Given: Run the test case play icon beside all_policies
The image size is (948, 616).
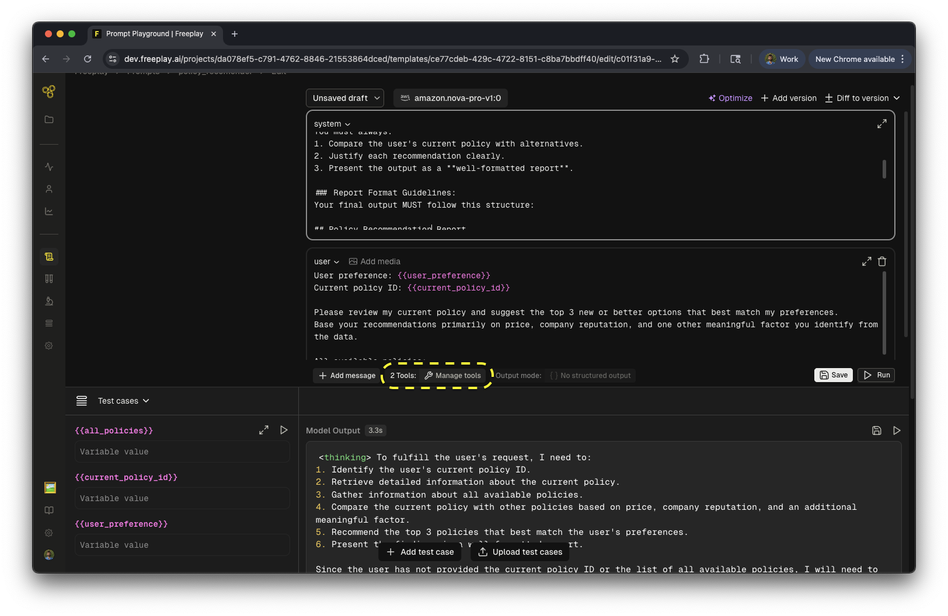Looking at the screenshot, I should point(284,430).
